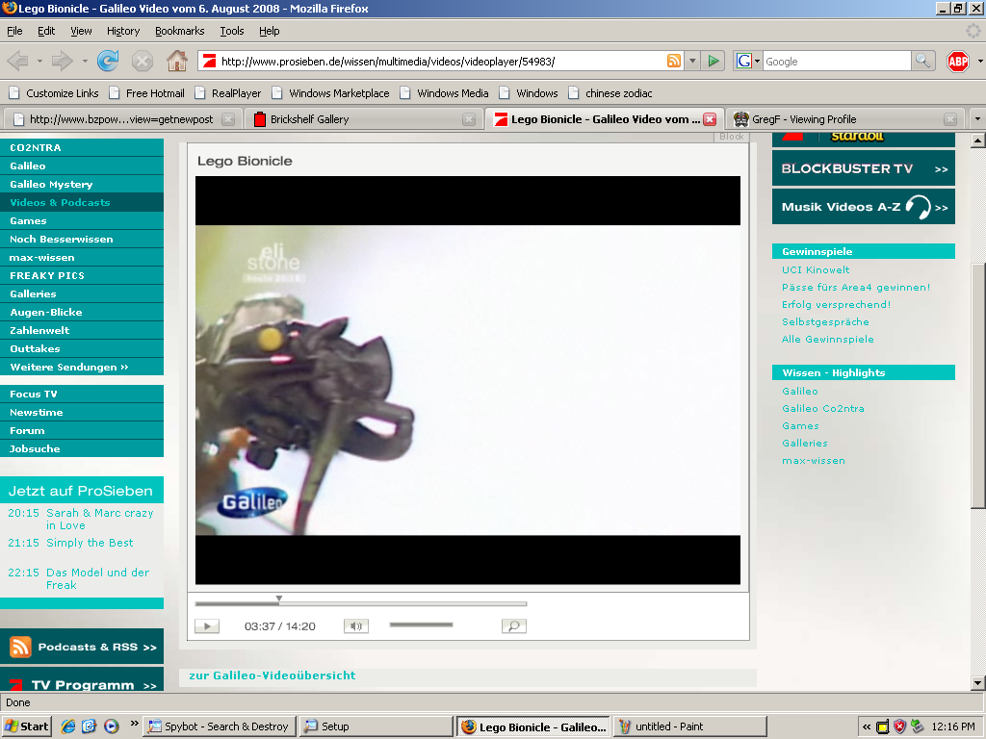986x739 pixels.
Task: Open the History menu
Action: point(123,31)
